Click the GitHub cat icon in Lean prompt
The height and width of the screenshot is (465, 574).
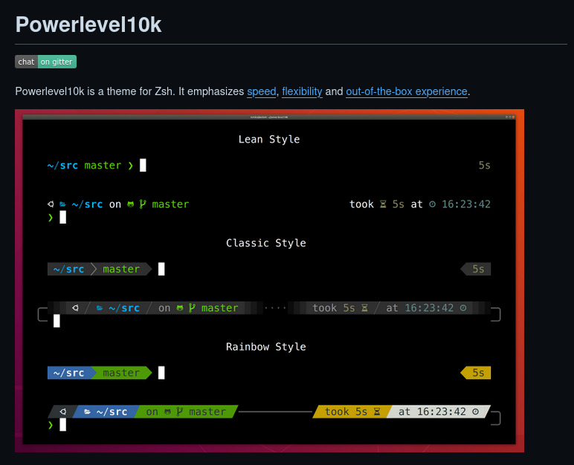[x=130, y=204]
